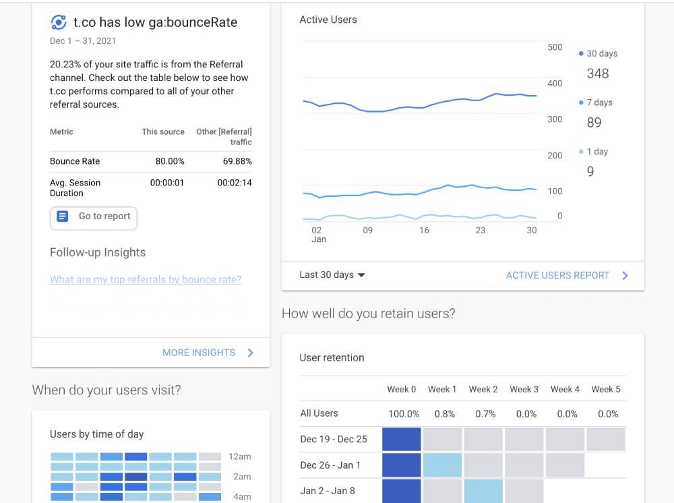Click the 12am heatmap row label
Image resolution: width=674 pixels, height=503 pixels.
pos(240,456)
